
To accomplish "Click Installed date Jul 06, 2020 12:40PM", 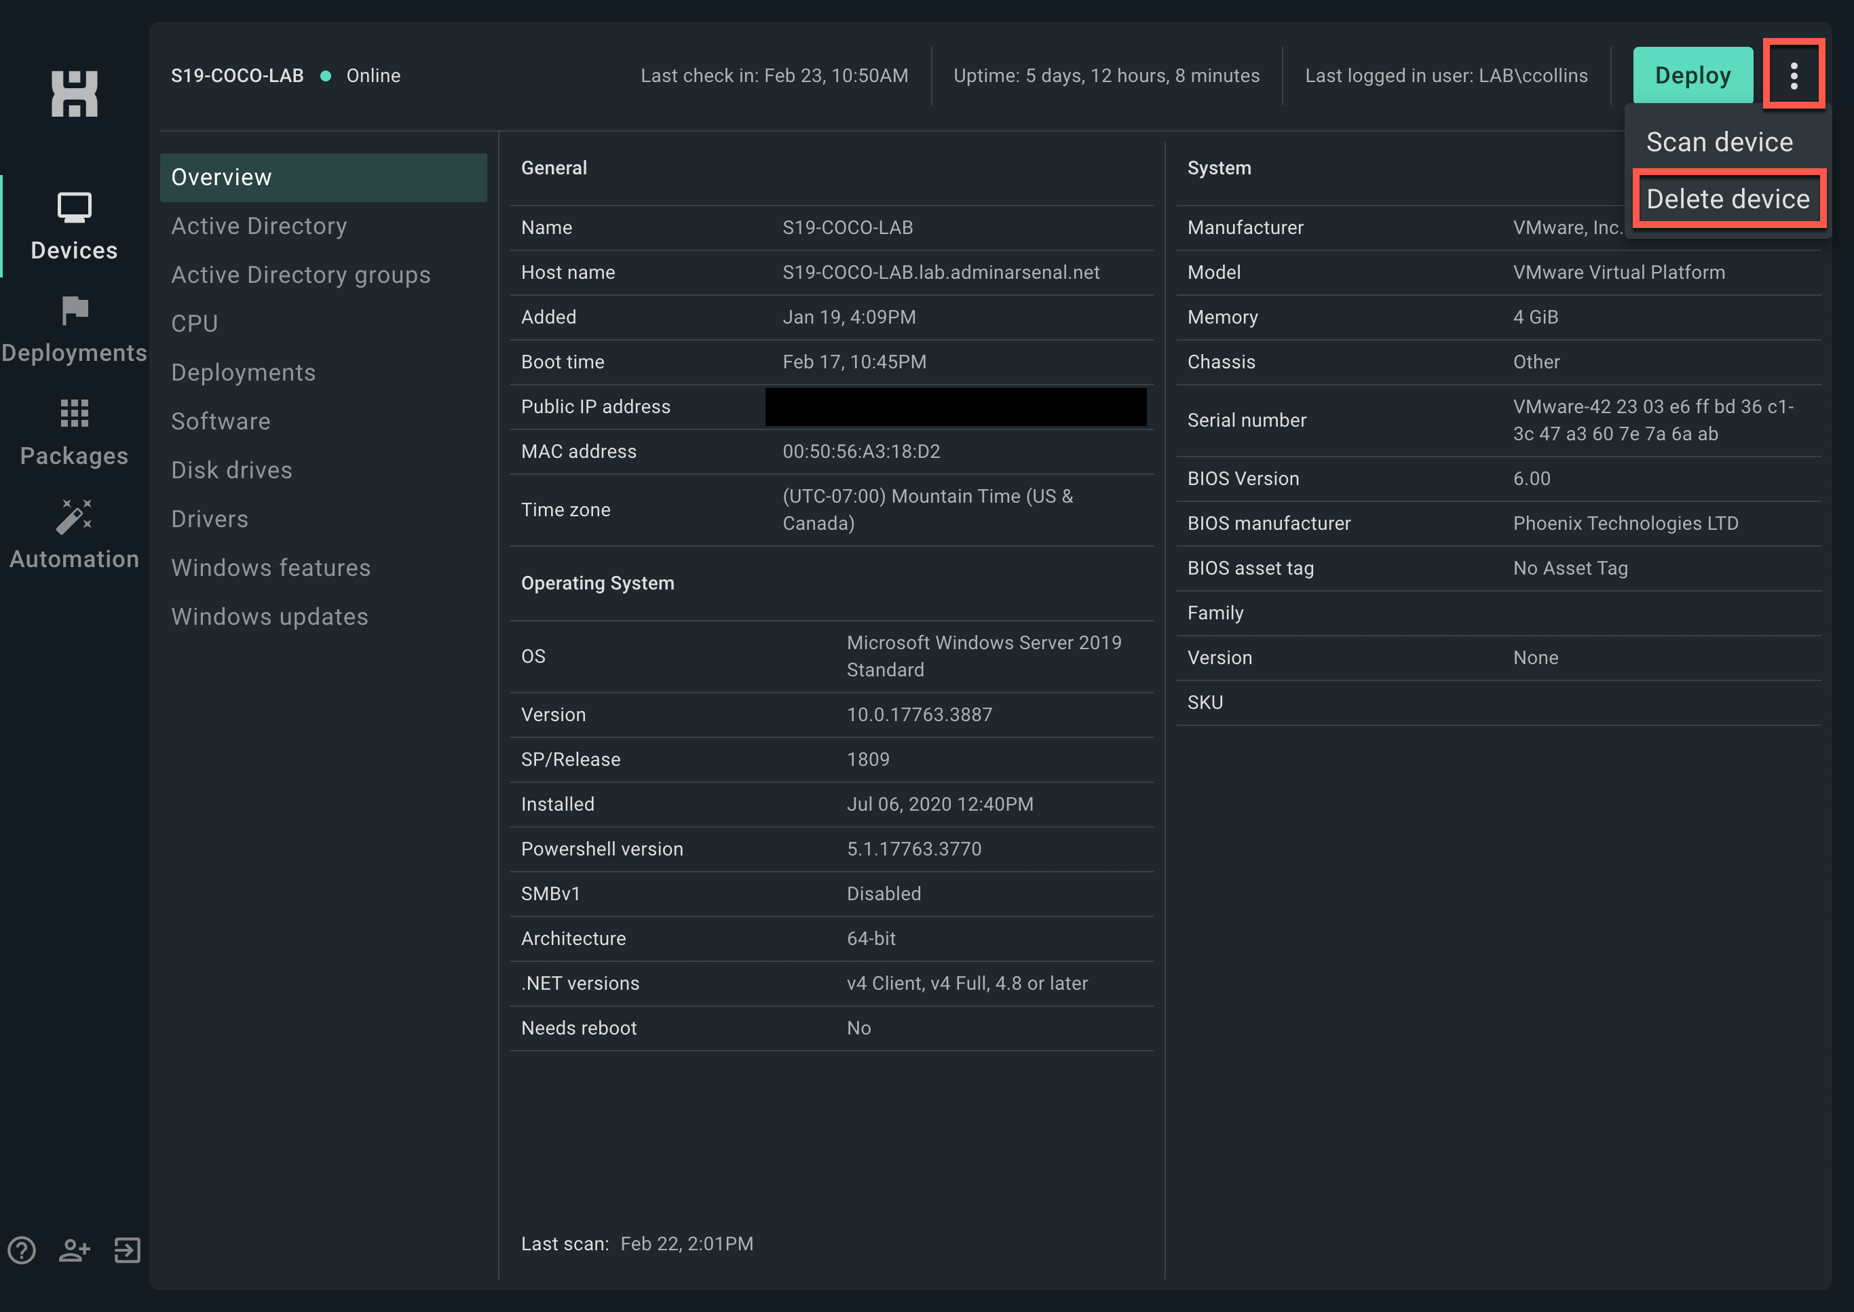I will [x=939, y=804].
